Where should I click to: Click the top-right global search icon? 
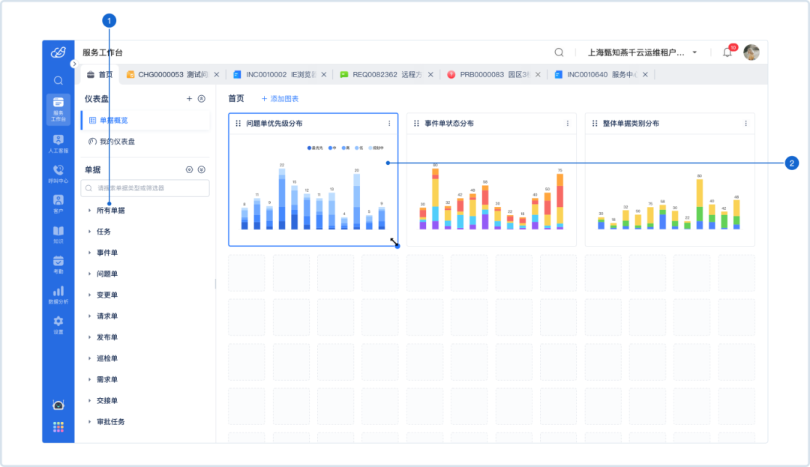point(559,52)
